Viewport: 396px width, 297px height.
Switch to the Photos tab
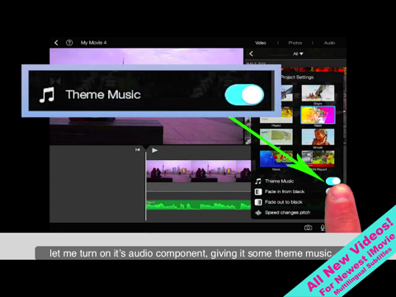point(295,43)
